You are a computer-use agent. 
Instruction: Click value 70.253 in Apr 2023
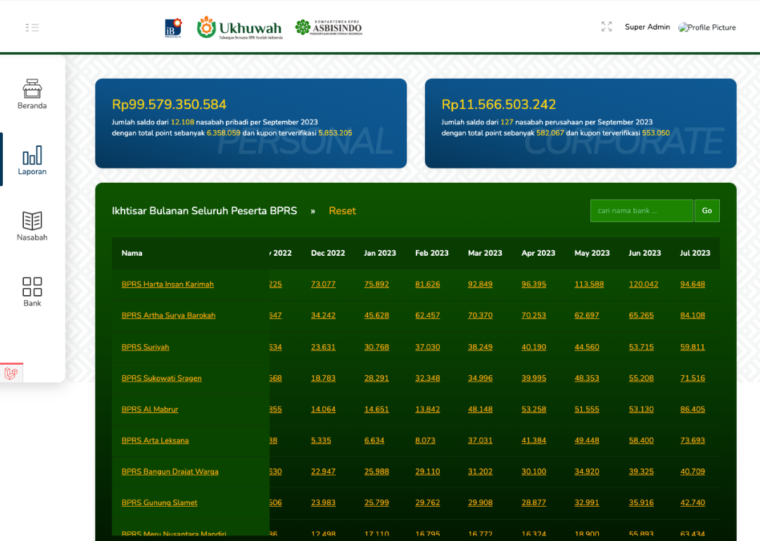click(533, 315)
